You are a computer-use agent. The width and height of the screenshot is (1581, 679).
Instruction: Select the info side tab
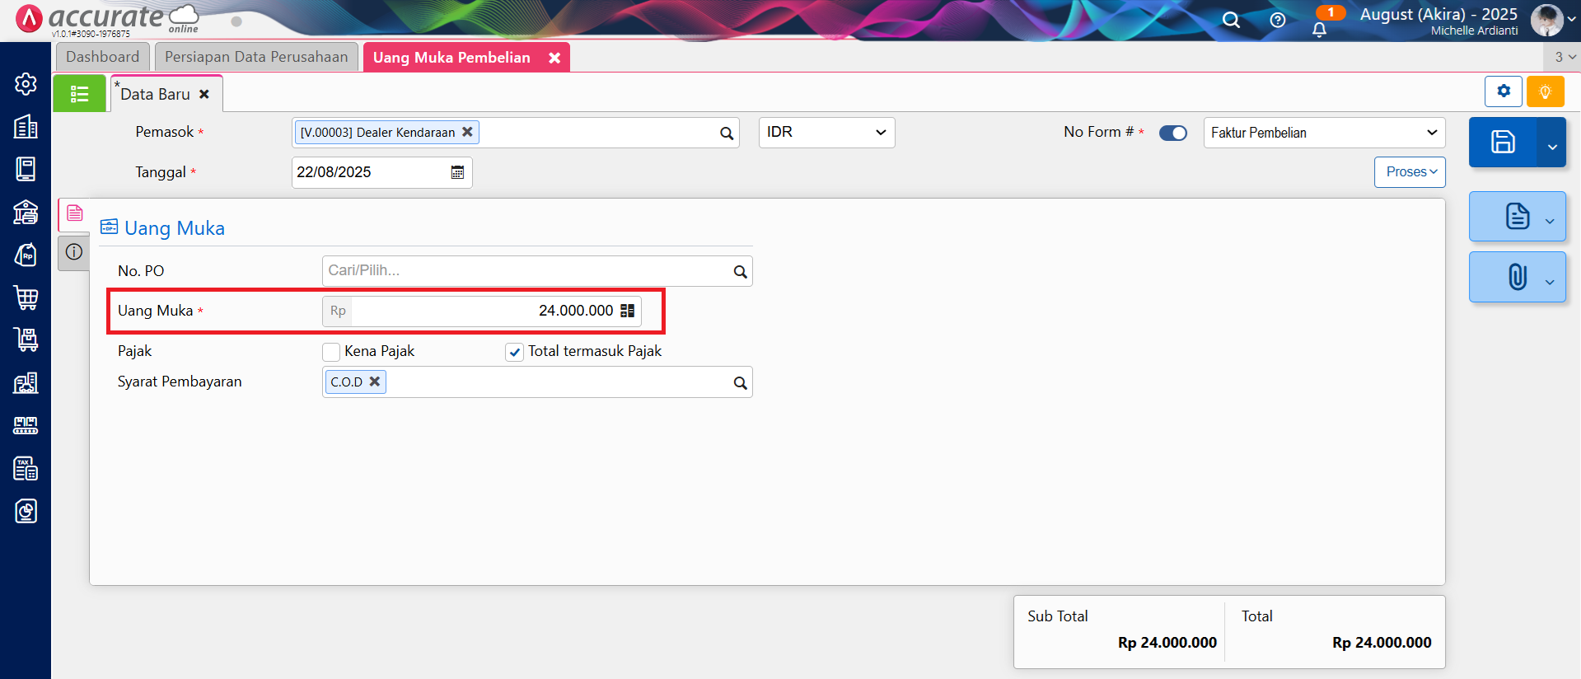[x=74, y=252]
